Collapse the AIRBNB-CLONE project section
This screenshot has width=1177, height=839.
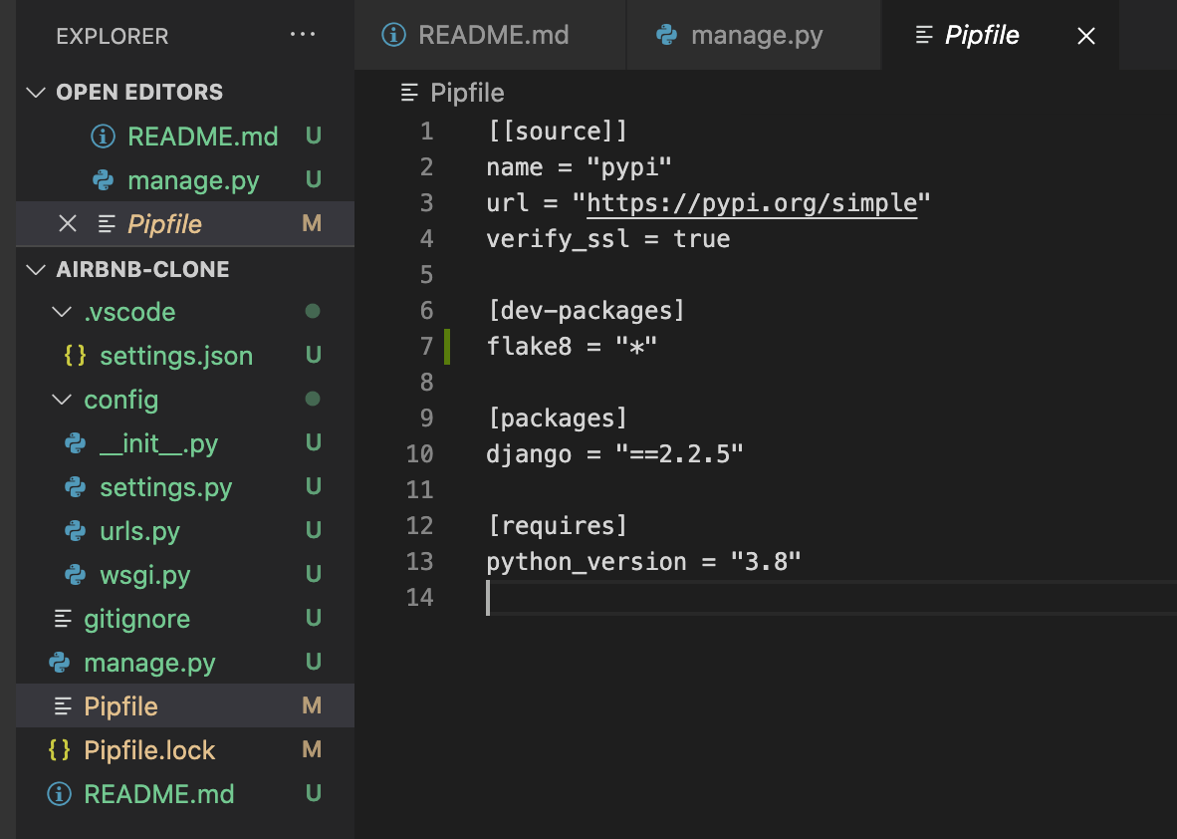click(x=35, y=269)
